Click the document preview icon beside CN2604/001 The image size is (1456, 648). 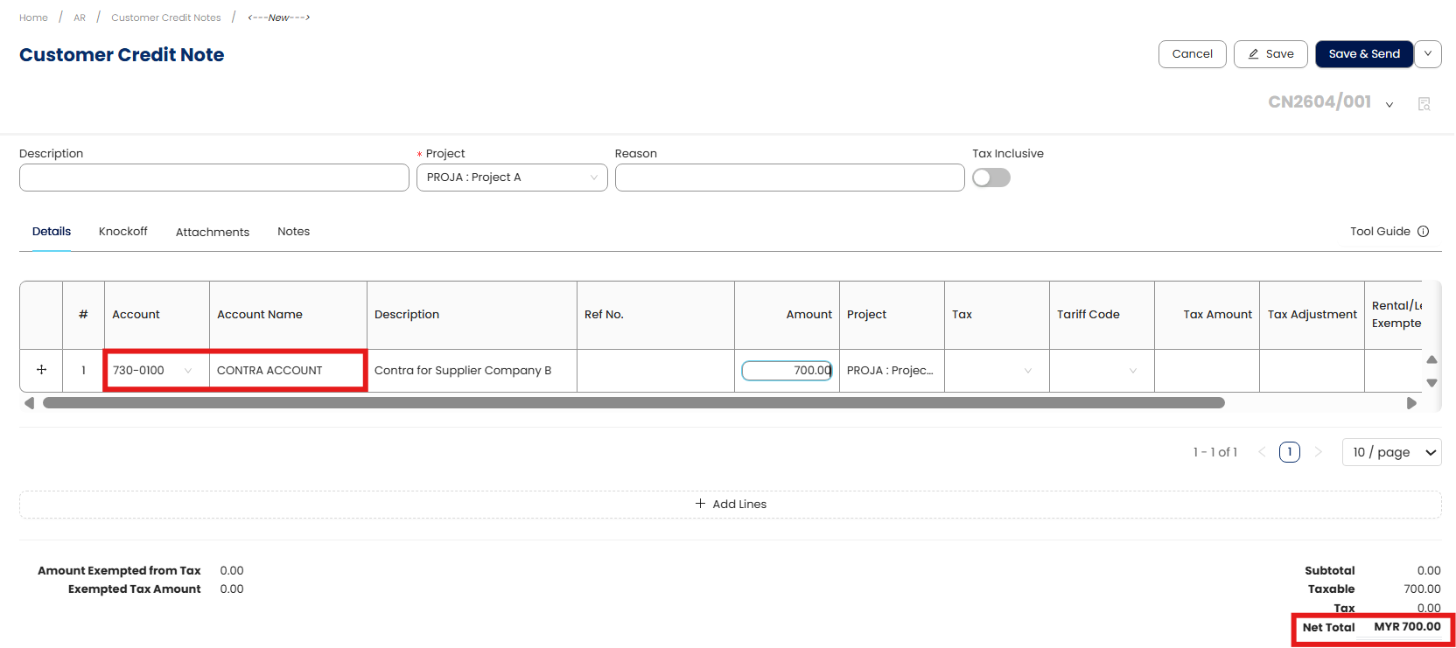click(1424, 104)
